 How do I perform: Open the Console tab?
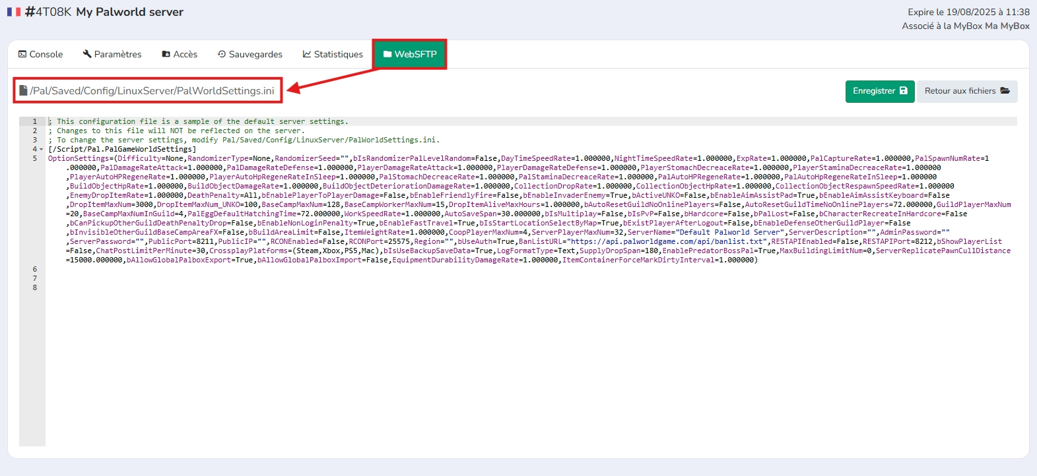point(41,54)
